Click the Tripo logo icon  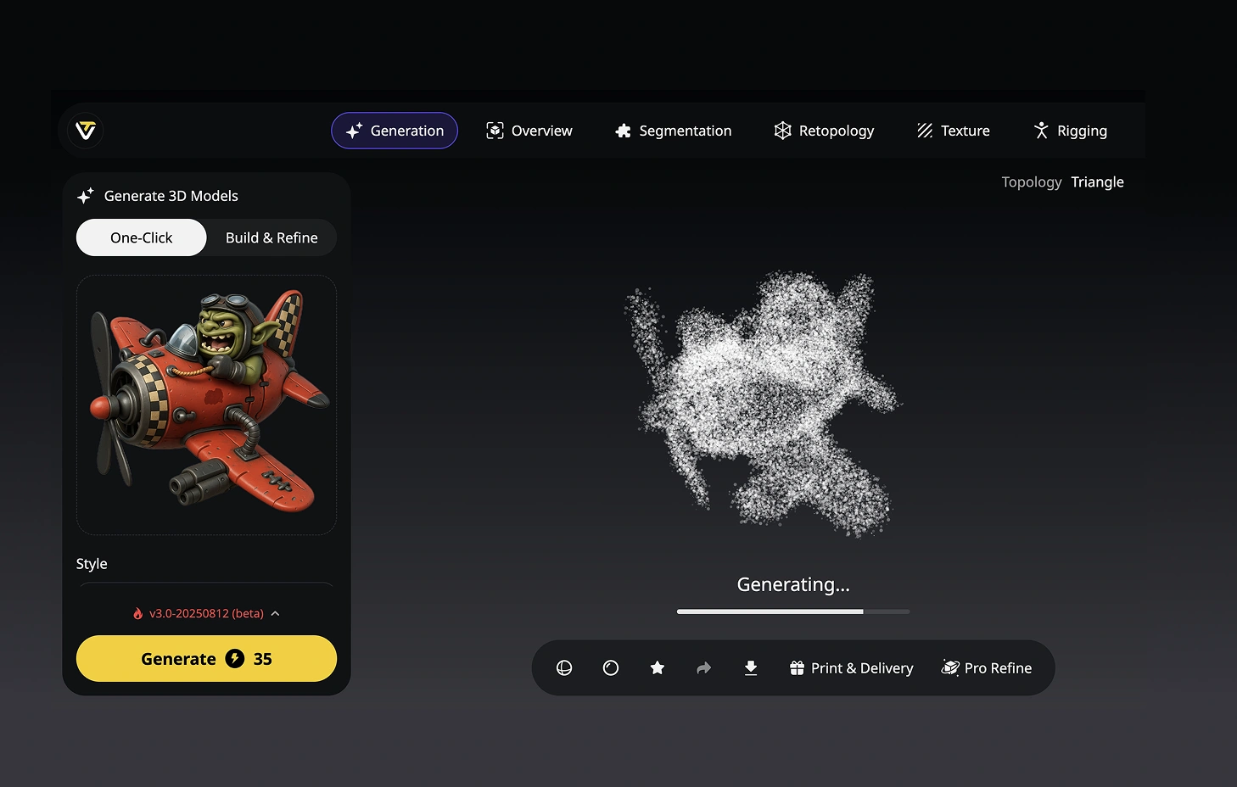86,131
